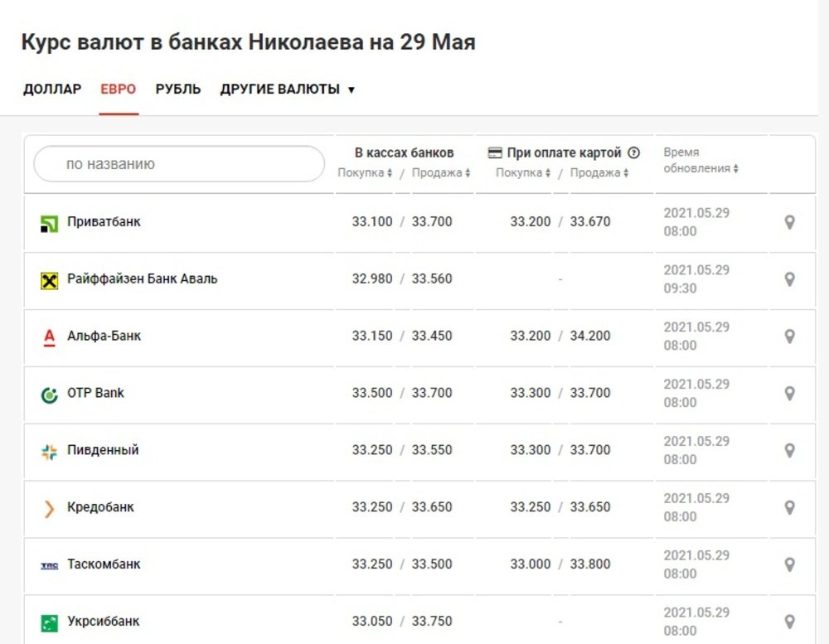Click Райффайзен update time 09:30

680,288
